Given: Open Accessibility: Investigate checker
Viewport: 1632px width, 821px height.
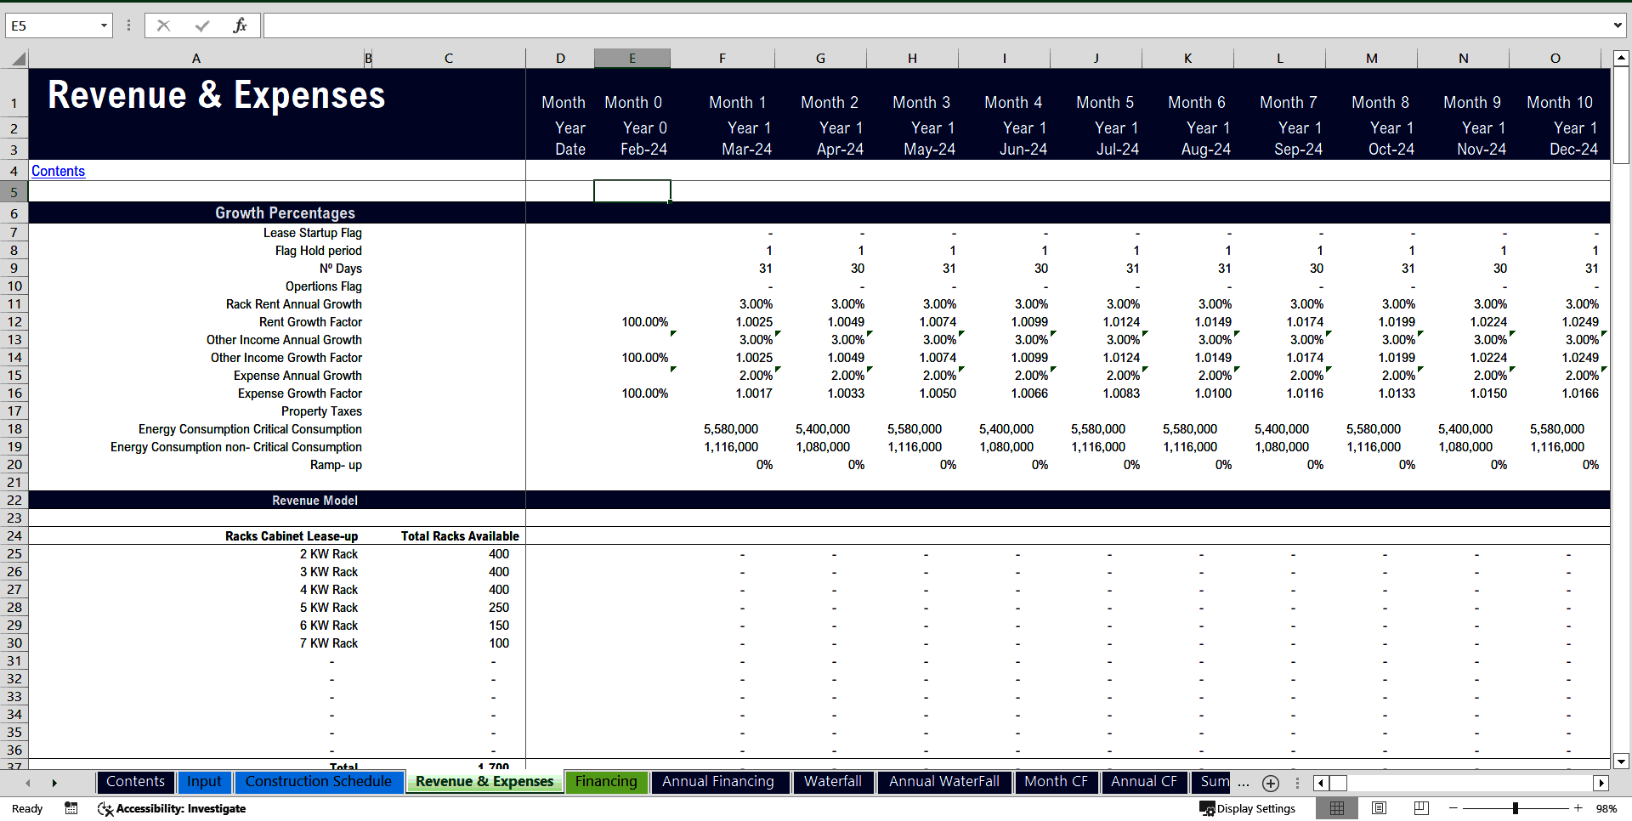Looking at the screenshot, I should 172,808.
